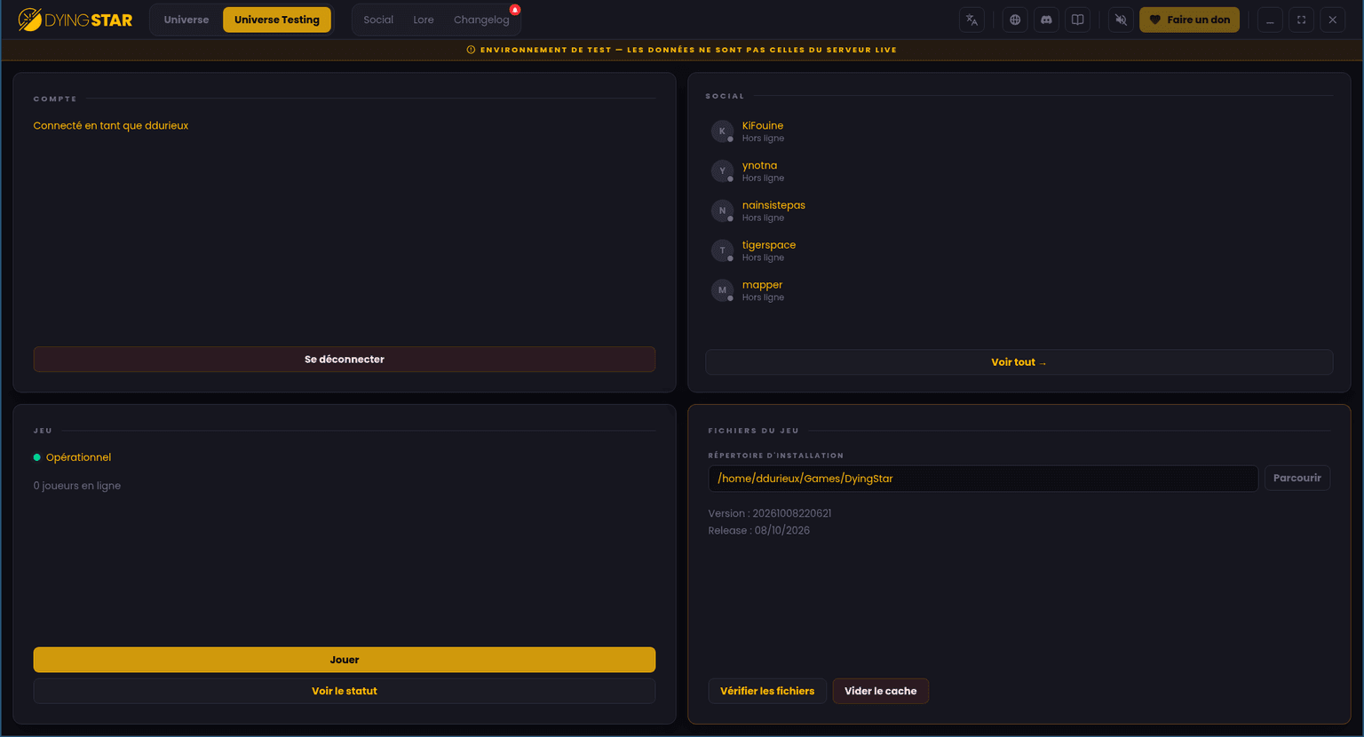View the Changelog tab
This screenshot has width=1364, height=737.
coord(481,20)
